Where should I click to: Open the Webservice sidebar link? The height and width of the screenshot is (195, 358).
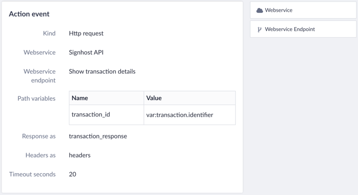tap(303, 10)
